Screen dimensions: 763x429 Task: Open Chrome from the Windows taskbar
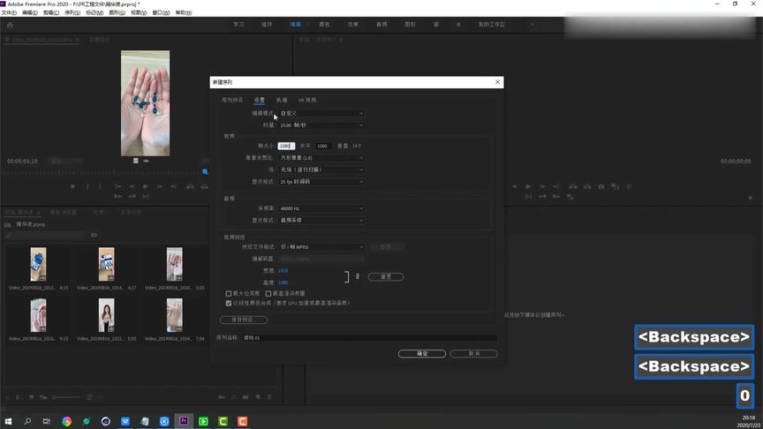click(x=66, y=421)
